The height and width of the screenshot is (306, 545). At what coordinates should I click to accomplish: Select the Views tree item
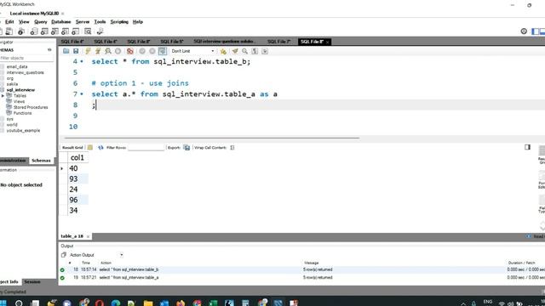tap(19, 102)
